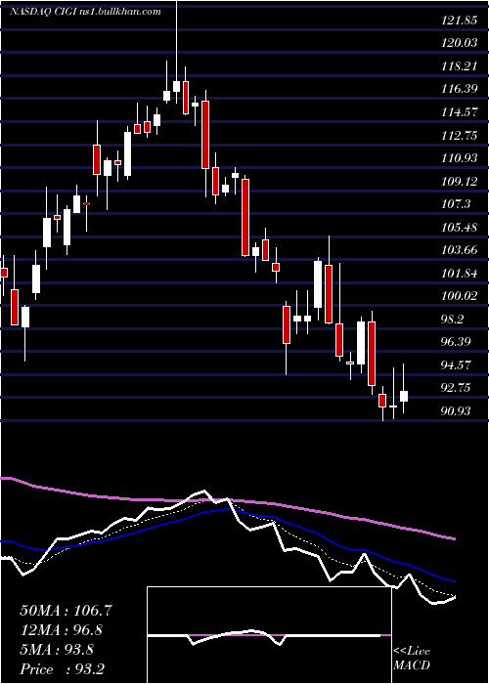The image size is (489, 684).
Task: Click the 92.75 price axis label
Action: [456, 388]
